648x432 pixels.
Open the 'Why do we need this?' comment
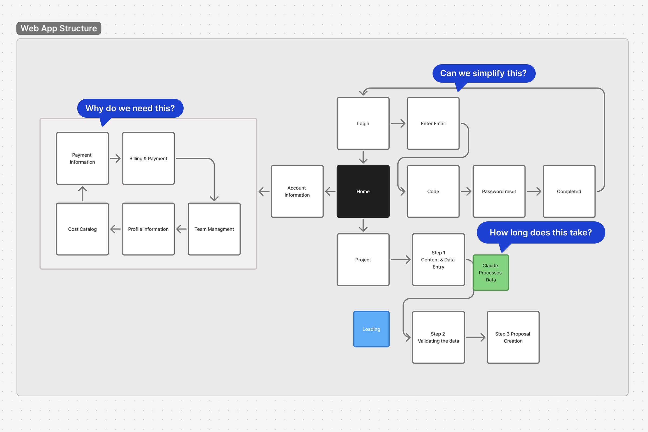[130, 108]
